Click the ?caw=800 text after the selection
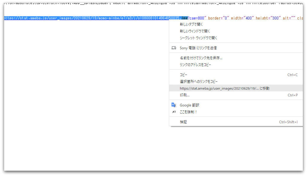This screenshot has width=307, height=176. tap(197, 18)
